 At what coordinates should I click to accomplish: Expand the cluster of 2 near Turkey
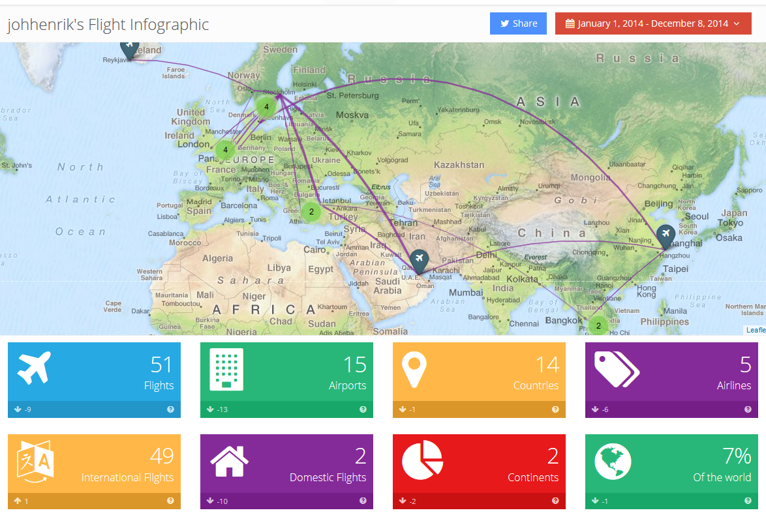(x=311, y=212)
